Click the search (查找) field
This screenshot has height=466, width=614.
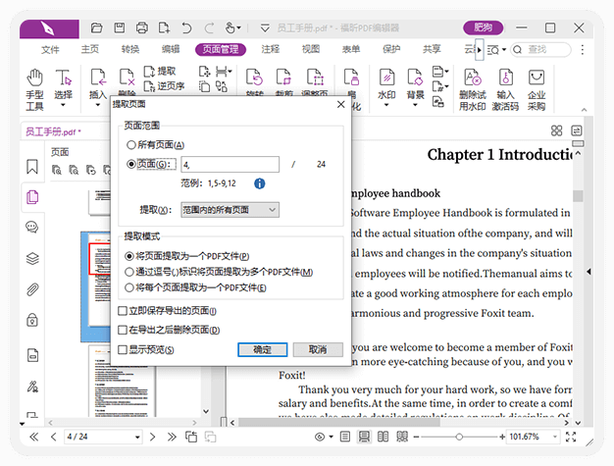tap(541, 50)
